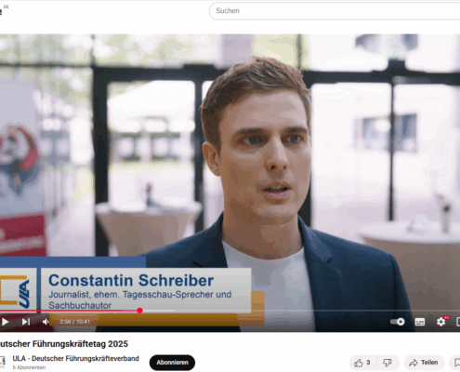Open the player settings gear menu

441,322
